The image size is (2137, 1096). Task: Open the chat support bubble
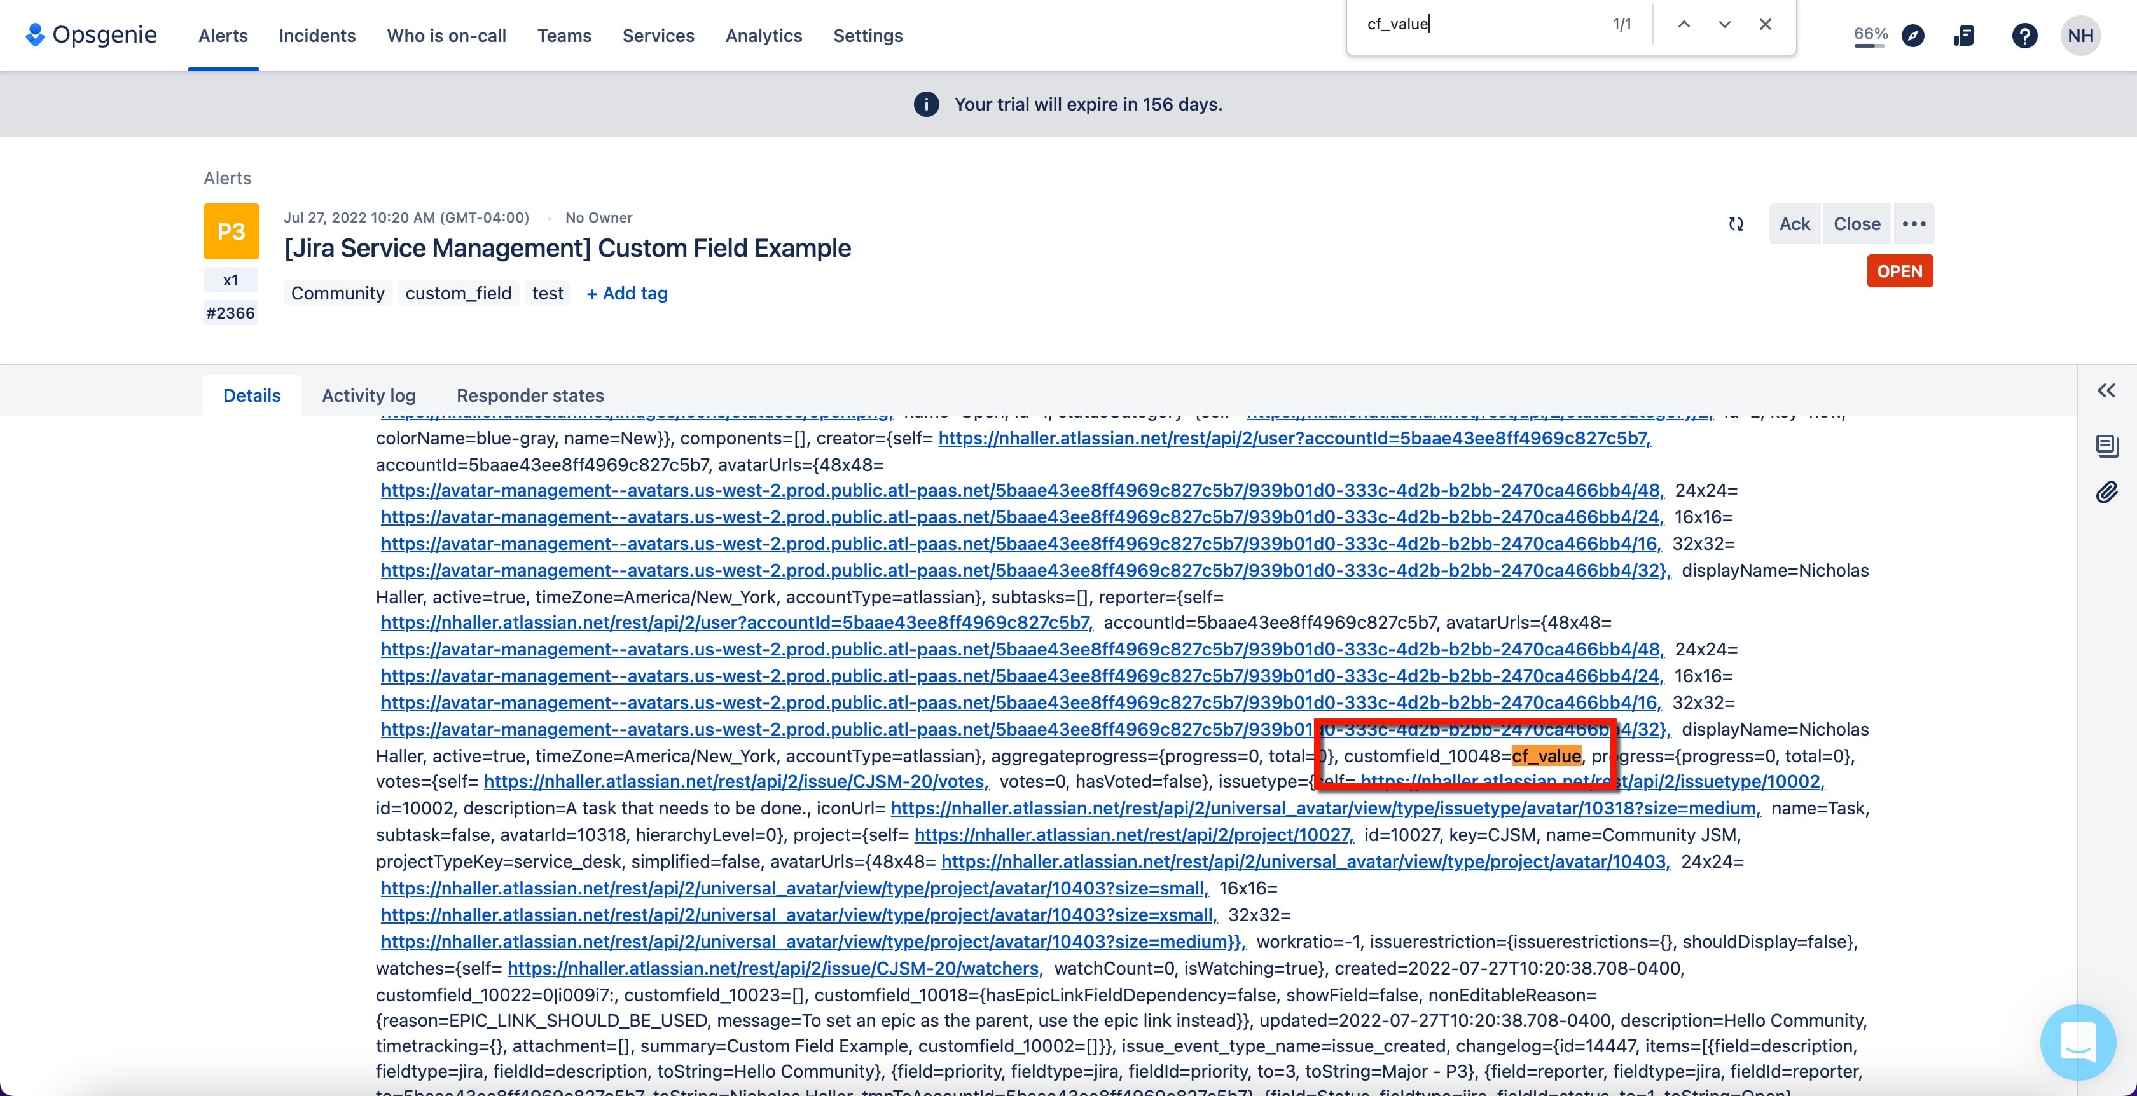click(x=2077, y=1041)
